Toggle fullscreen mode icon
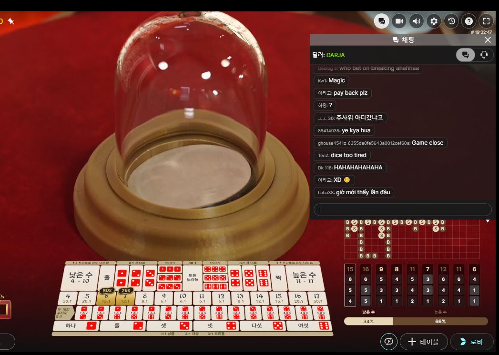499x355 pixels. (x=486, y=21)
